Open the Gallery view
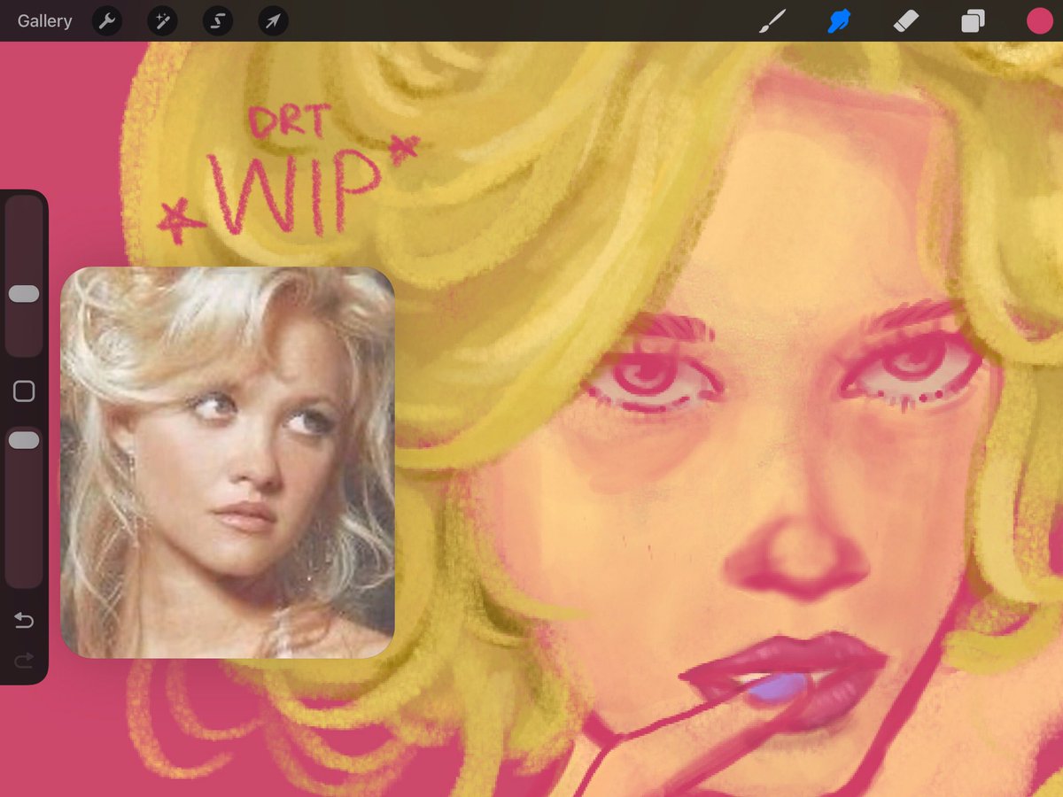1063x797 pixels. click(x=44, y=21)
